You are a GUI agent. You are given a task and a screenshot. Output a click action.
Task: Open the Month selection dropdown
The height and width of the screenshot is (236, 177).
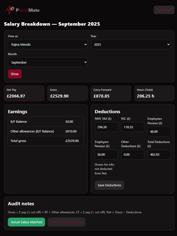click(x=47, y=62)
